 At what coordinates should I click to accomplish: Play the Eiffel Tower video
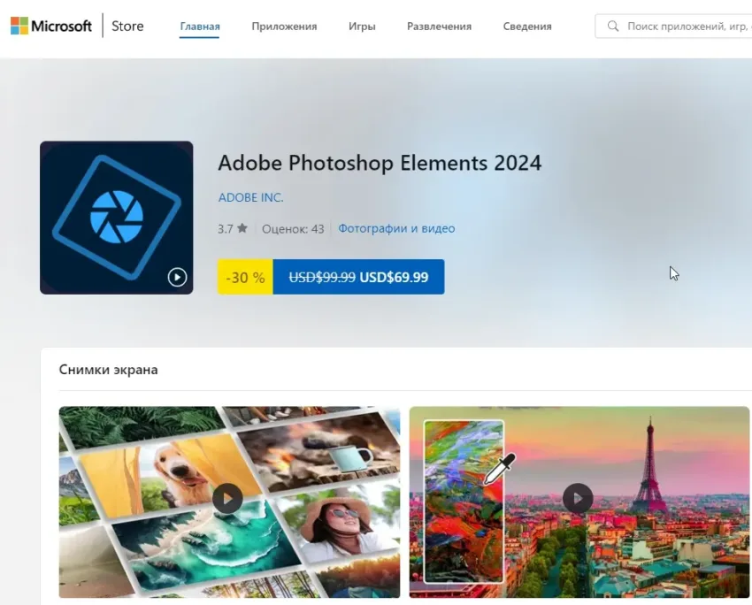[x=578, y=499]
